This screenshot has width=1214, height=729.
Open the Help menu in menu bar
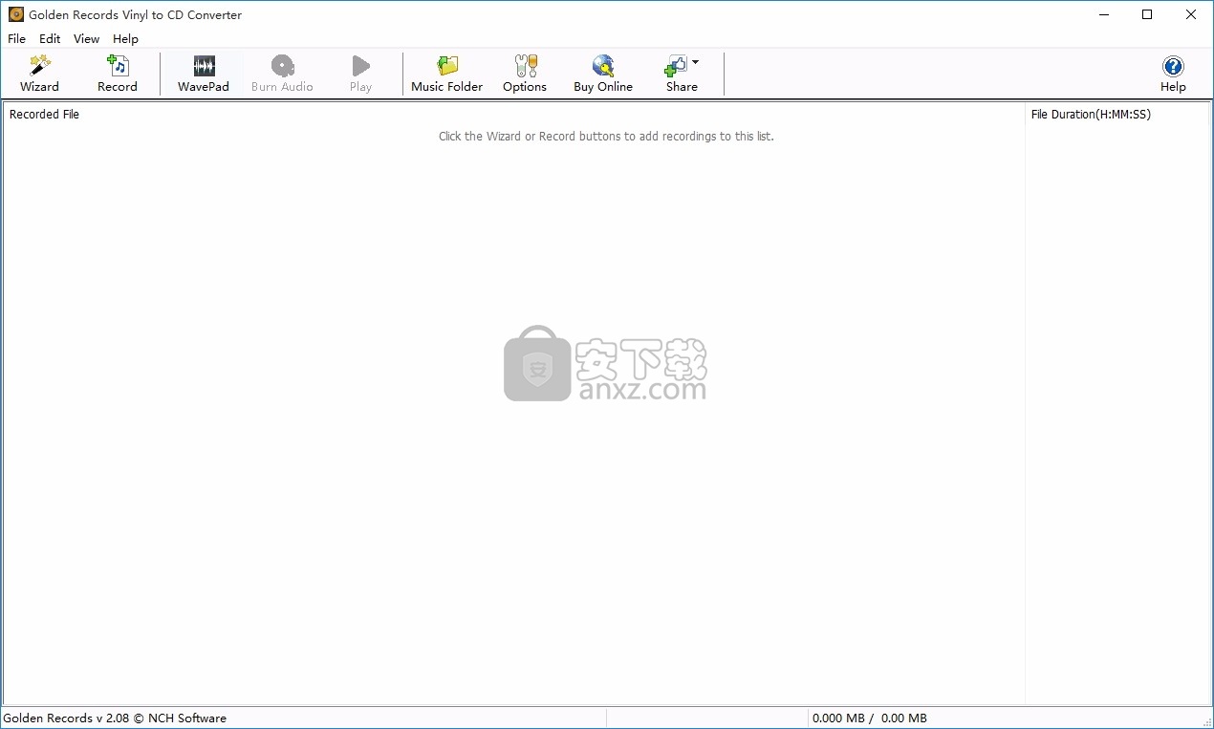click(125, 39)
